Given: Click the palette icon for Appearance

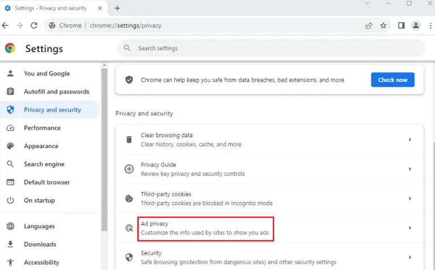Looking at the screenshot, I should 10,146.
